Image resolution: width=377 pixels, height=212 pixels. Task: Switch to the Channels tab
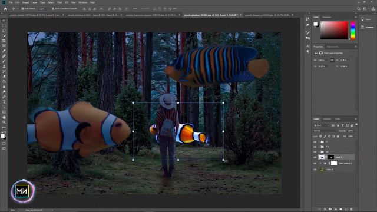[327, 119]
